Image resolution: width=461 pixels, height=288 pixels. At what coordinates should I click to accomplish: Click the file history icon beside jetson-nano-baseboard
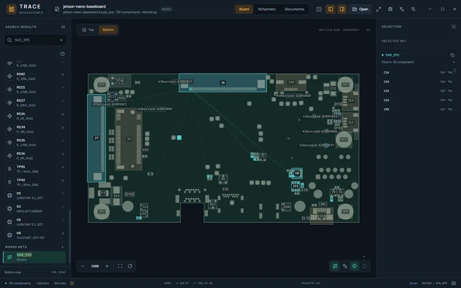click(56, 9)
